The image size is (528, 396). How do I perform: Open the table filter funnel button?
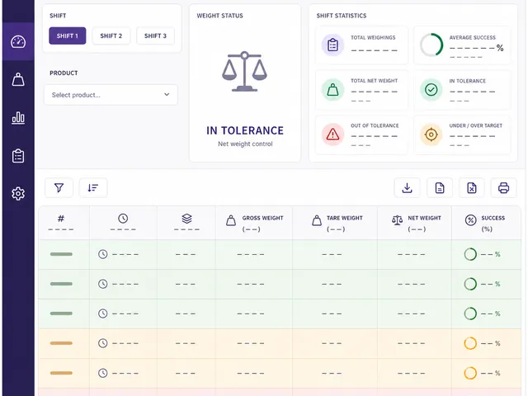coord(59,188)
